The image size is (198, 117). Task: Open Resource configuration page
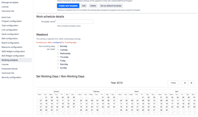click(x=12, y=47)
